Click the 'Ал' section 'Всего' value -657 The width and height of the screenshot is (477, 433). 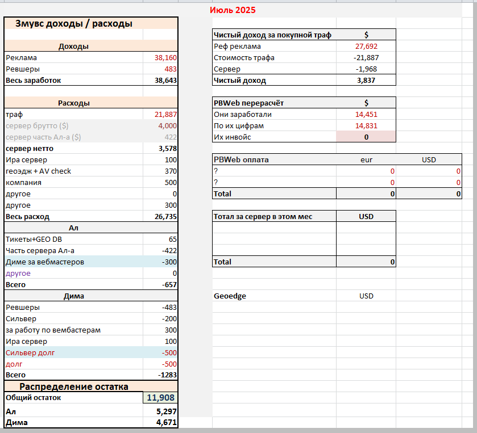169,285
